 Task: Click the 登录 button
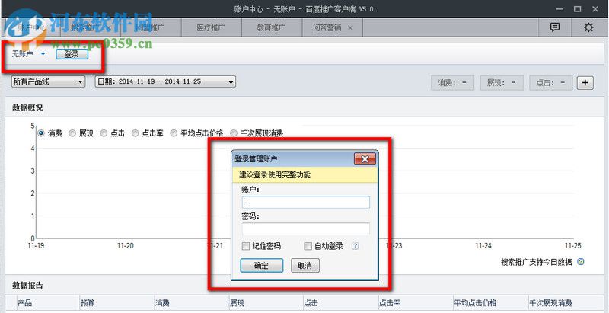[72, 54]
